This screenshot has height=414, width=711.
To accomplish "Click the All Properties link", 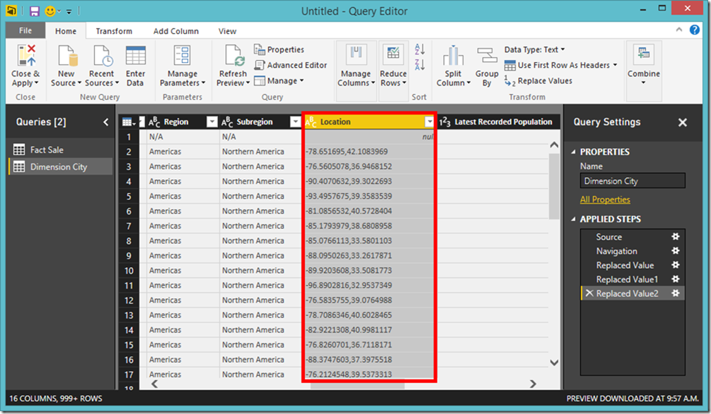I will (x=605, y=200).
